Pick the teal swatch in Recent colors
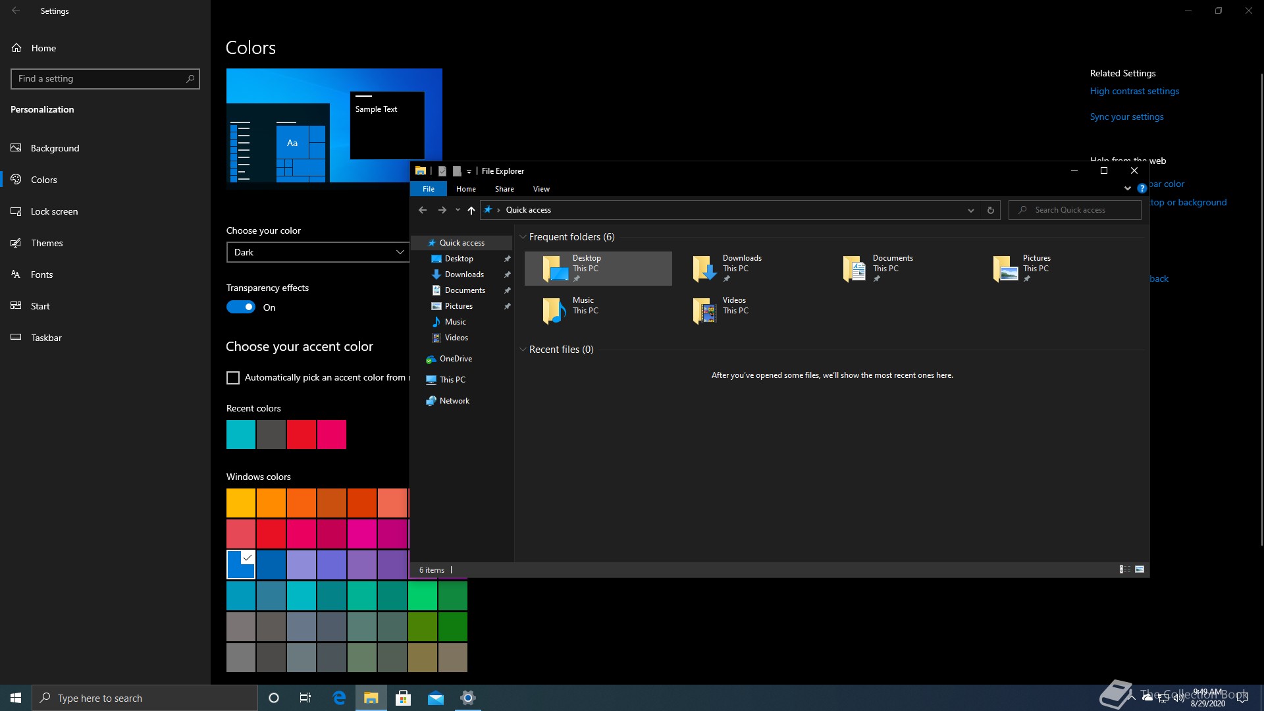This screenshot has height=711, width=1264. pyautogui.click(x=241, y=434)
